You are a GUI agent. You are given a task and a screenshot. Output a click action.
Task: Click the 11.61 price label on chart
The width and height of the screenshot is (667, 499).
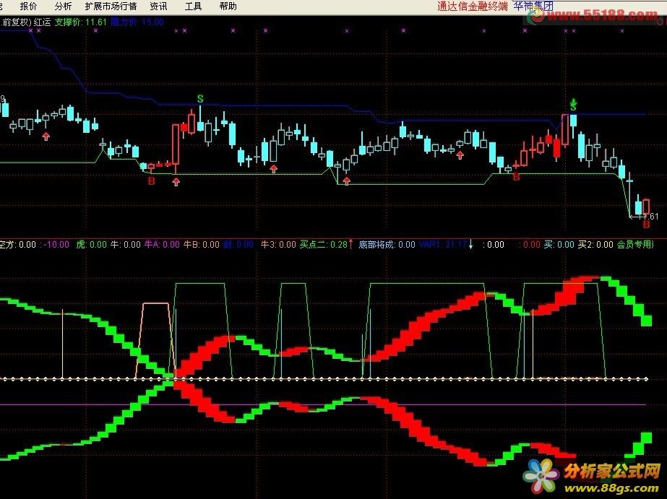click(649, 217)
